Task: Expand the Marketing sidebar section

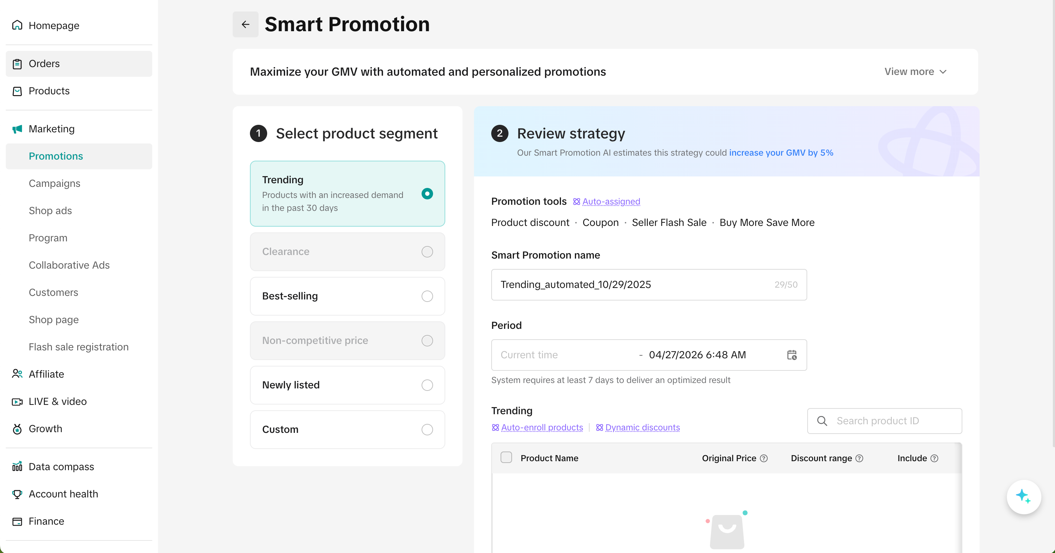Action: pyautogui.click(x=52, y=129)
